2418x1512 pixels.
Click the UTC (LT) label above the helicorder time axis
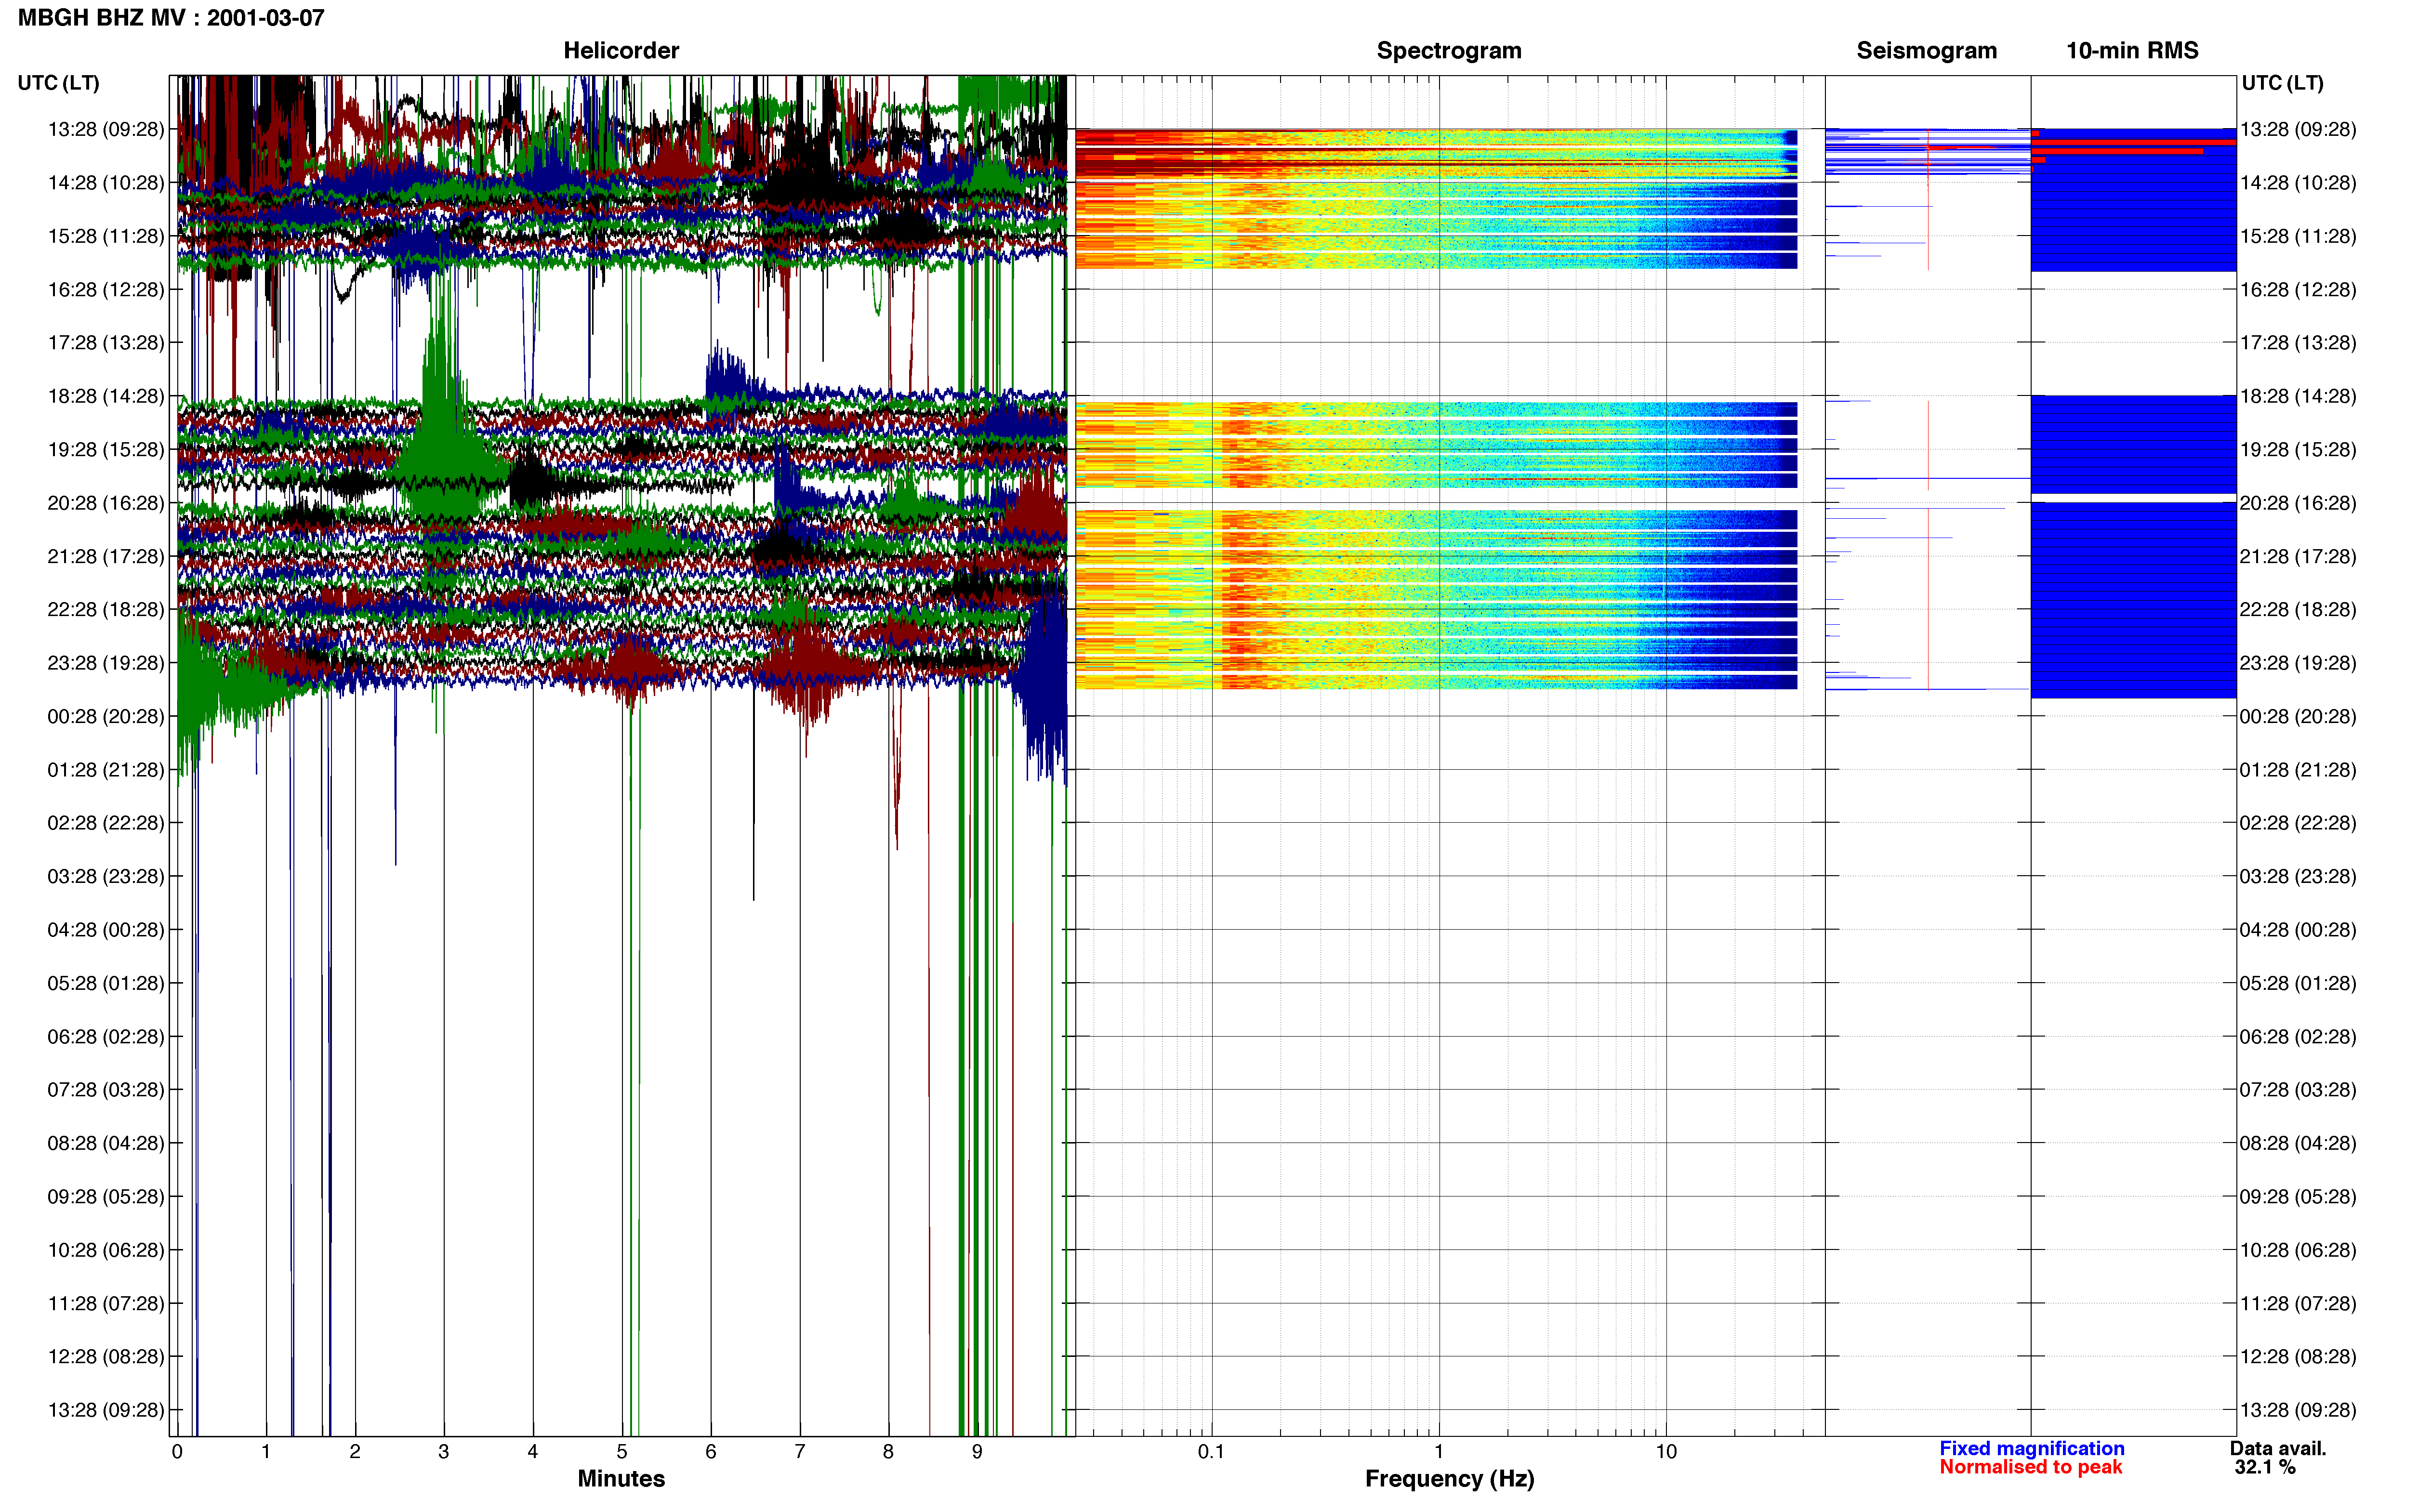pos(59,83)
